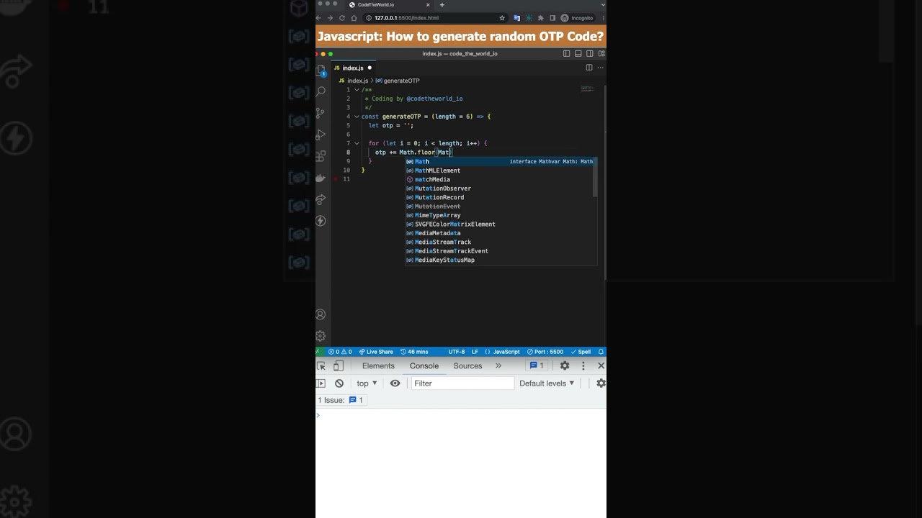Viewport: 922px width, 518px height.
Task: Toggle device toolbar in DevTools
Action: 338,365
